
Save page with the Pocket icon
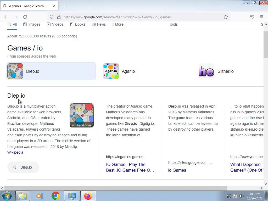point(252,17)
